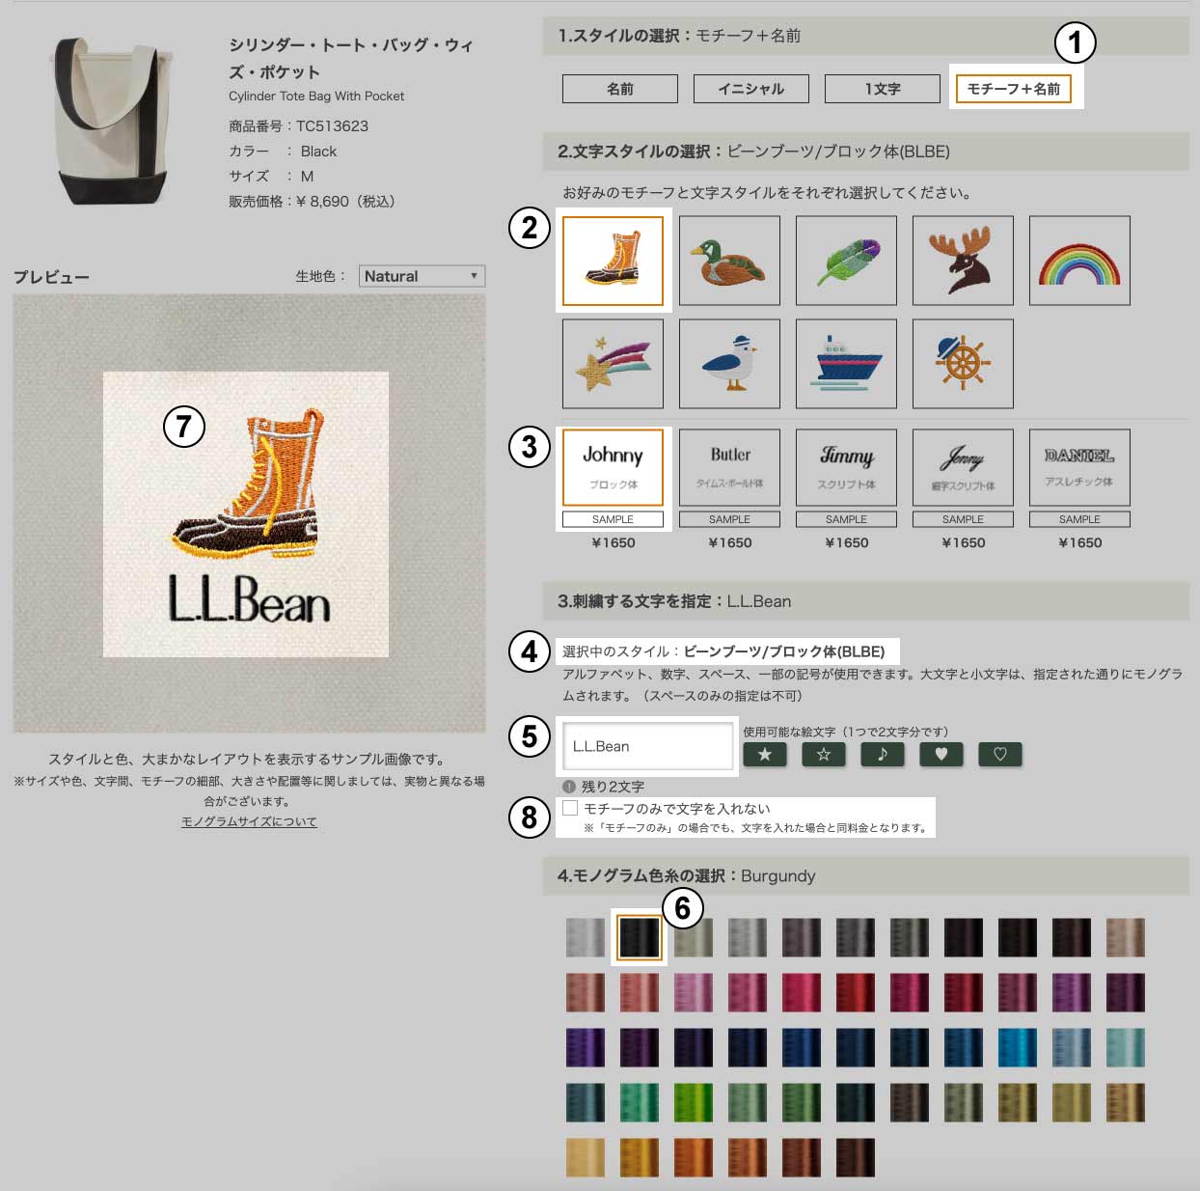Open the モノグラムサイズについて link
This screenshot has width=1200, height=1191.
click(x=249, y=821)
